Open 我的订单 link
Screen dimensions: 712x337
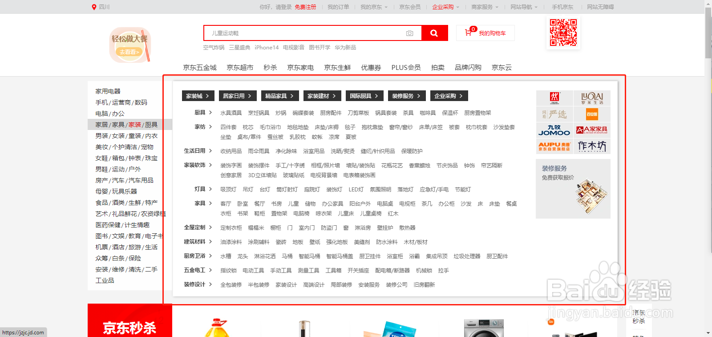338,7
